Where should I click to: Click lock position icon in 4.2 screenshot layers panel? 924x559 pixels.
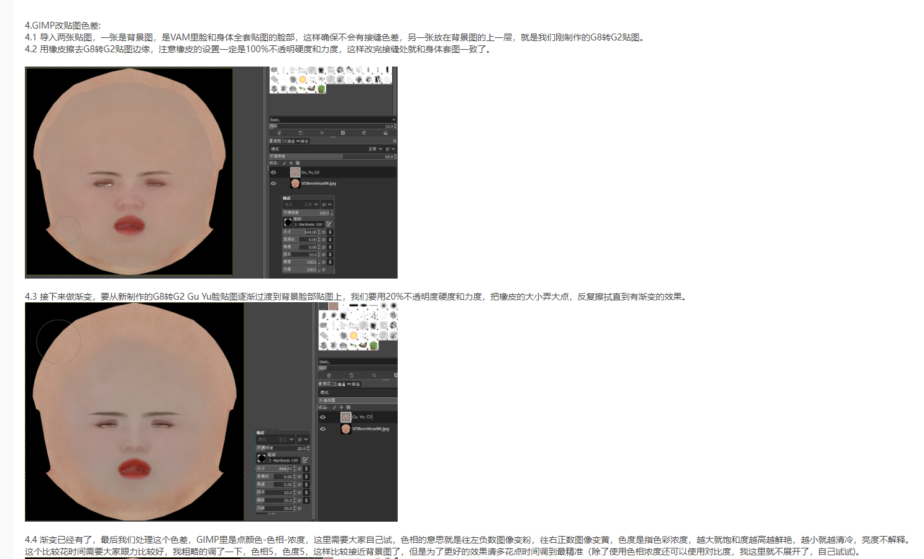tap(291, 163)
